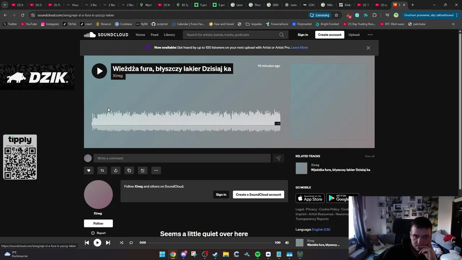
Task: Skip to next track in player bar
Action: pos(108,243)
